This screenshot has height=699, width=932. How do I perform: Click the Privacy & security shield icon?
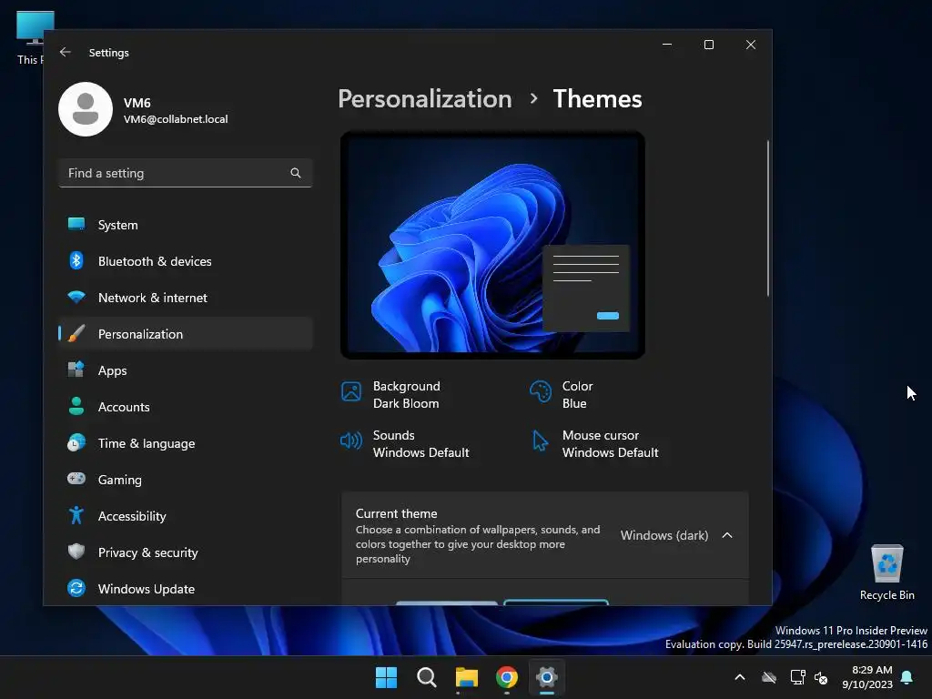click(x=76, y=552)
